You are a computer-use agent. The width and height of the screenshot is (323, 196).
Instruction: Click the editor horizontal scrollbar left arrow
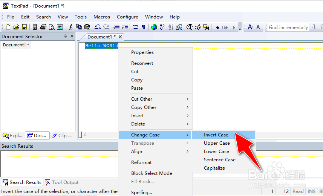[x=85, y=135]
